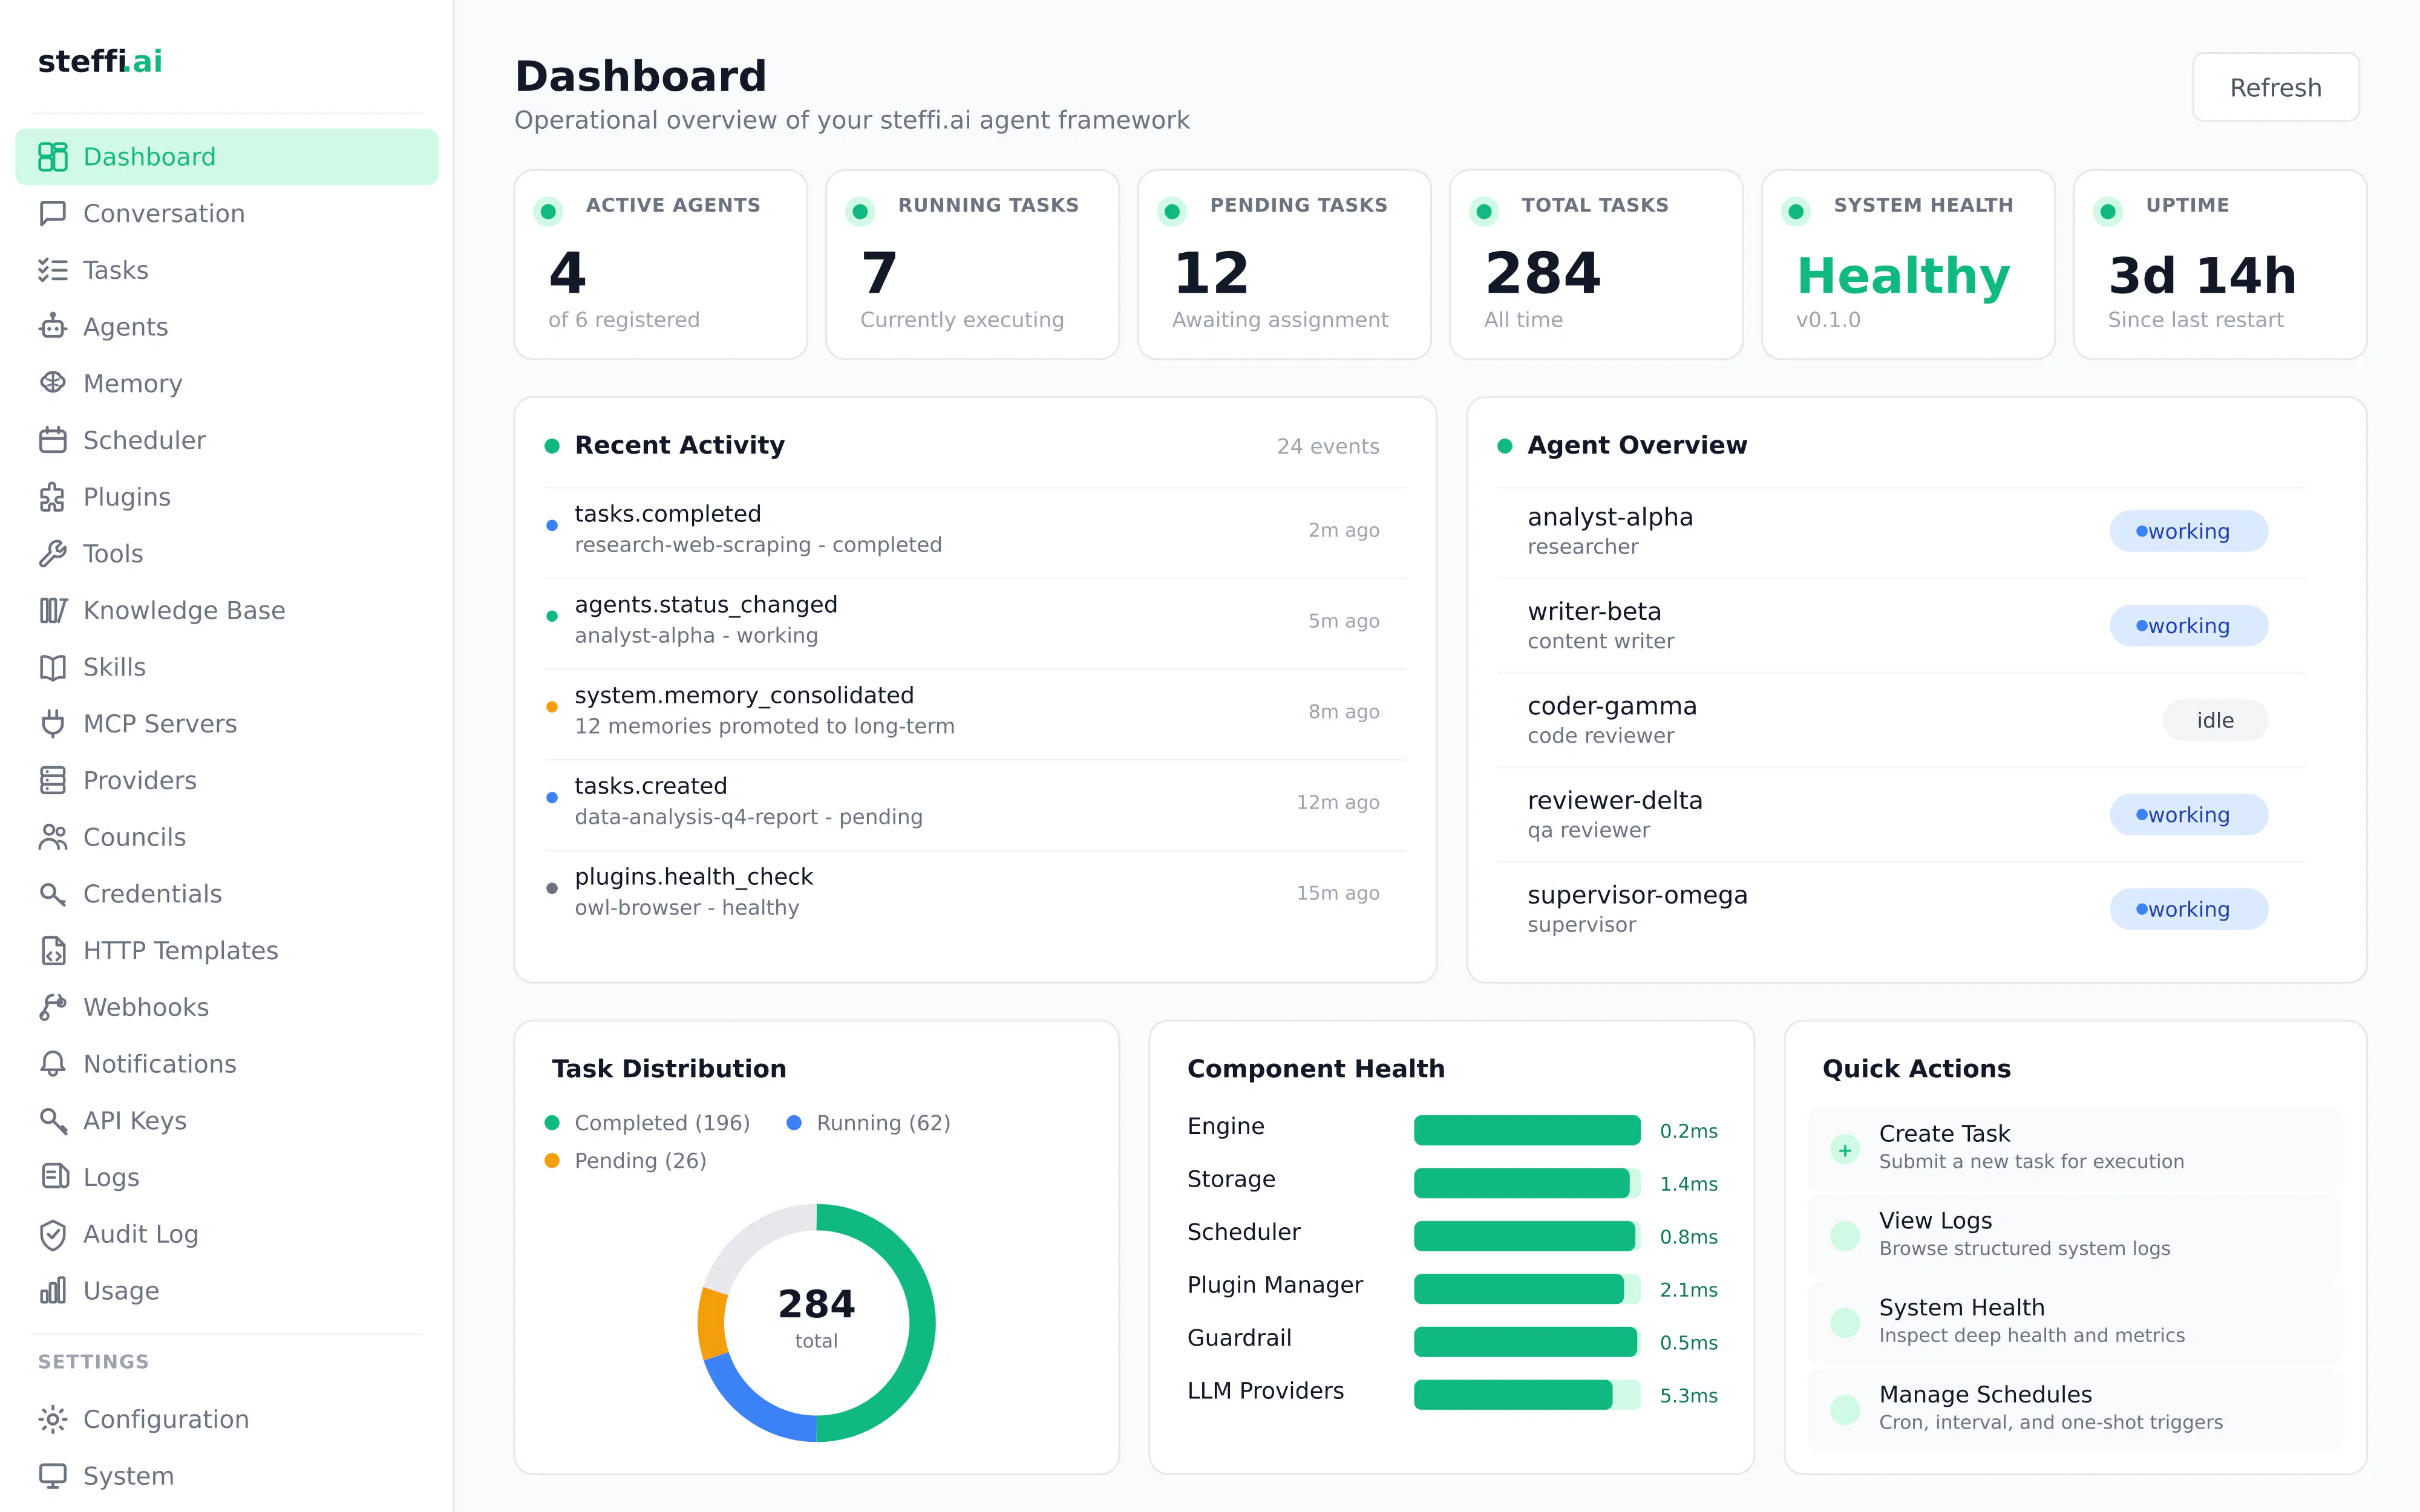Open the Conversation page from sidebar
The image size is (2420, 1512).
tap(227, 213)
